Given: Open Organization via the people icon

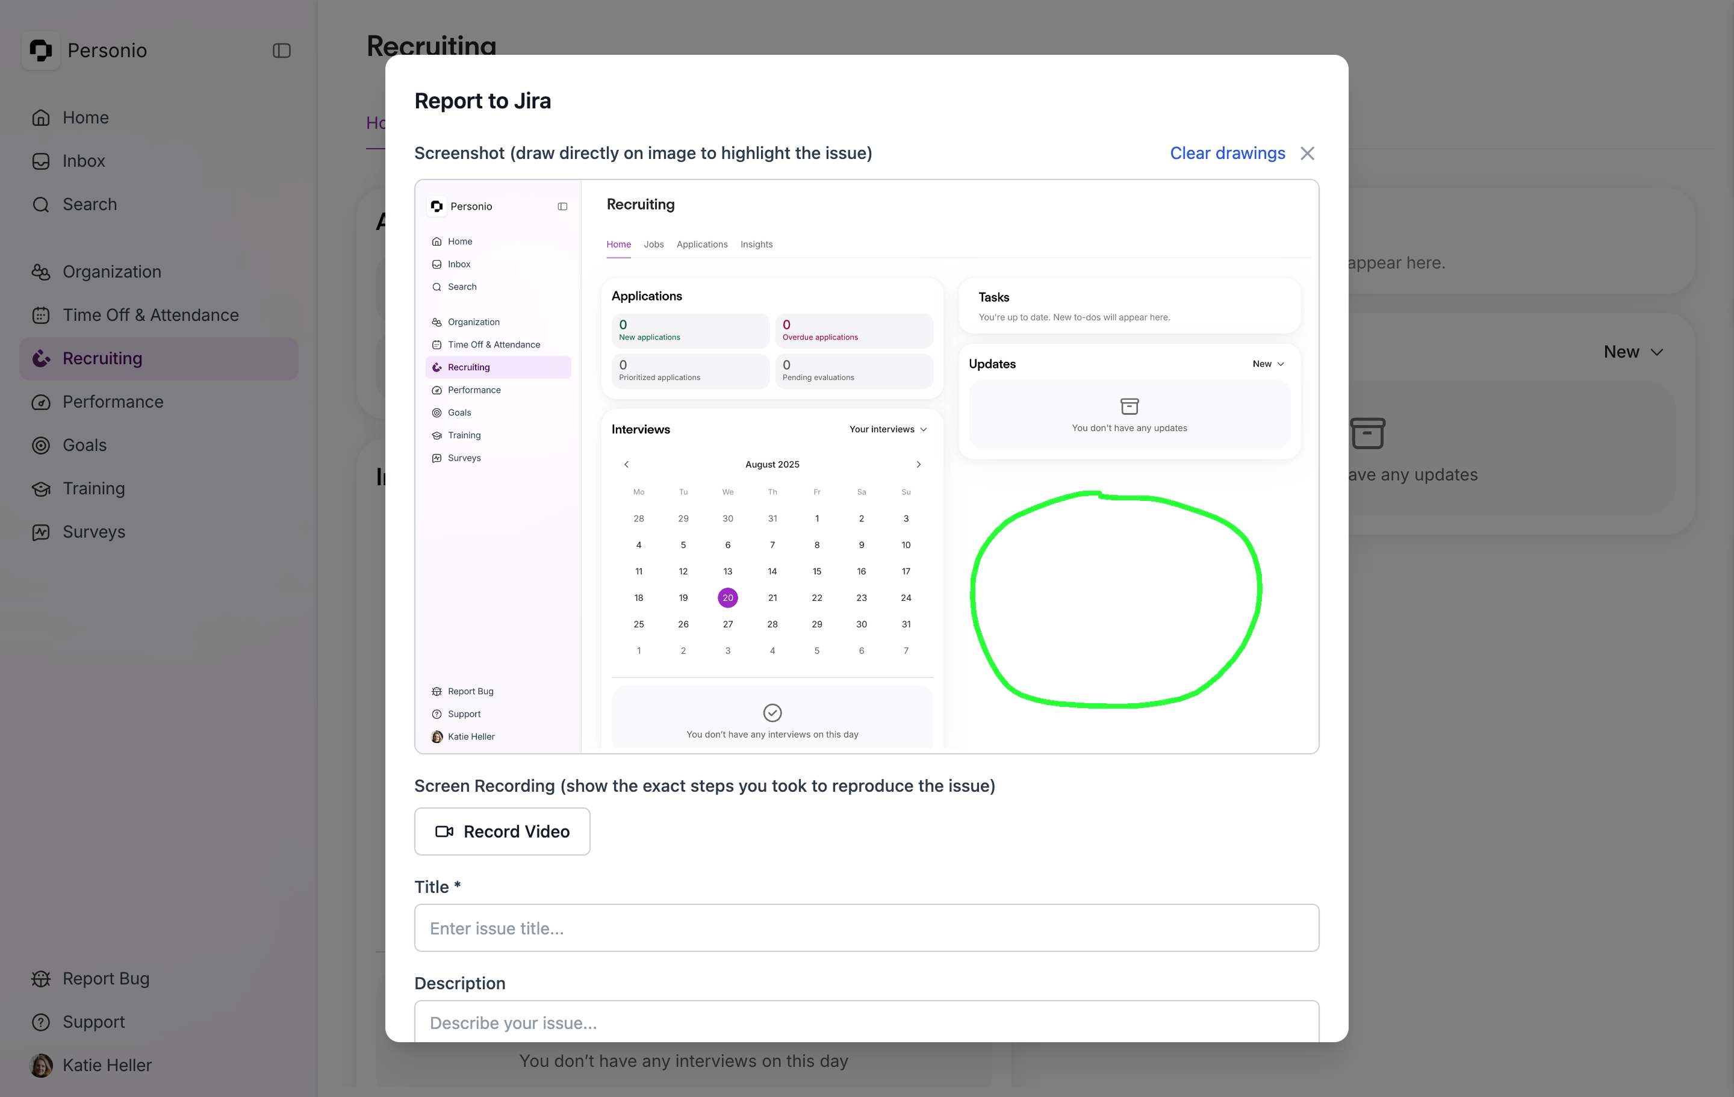Looking at the screenshot, I should (40, 272).
